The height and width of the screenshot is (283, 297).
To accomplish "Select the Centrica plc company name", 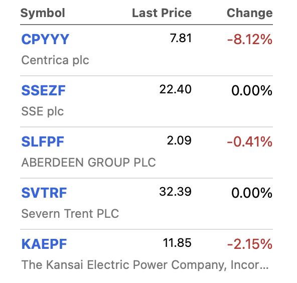I will coord(55,60).
